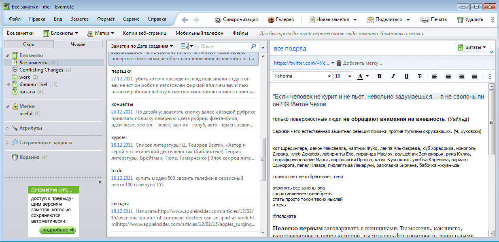The height and width of the screenshot is (242, 499).
Task: Click the Печать print button
Action: coord(433,19)
